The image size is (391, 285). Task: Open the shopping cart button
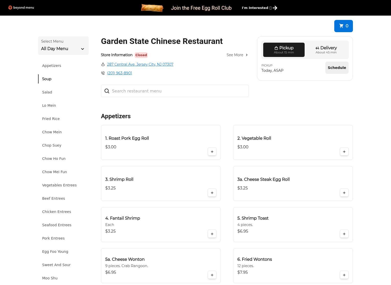coord(343,26)
